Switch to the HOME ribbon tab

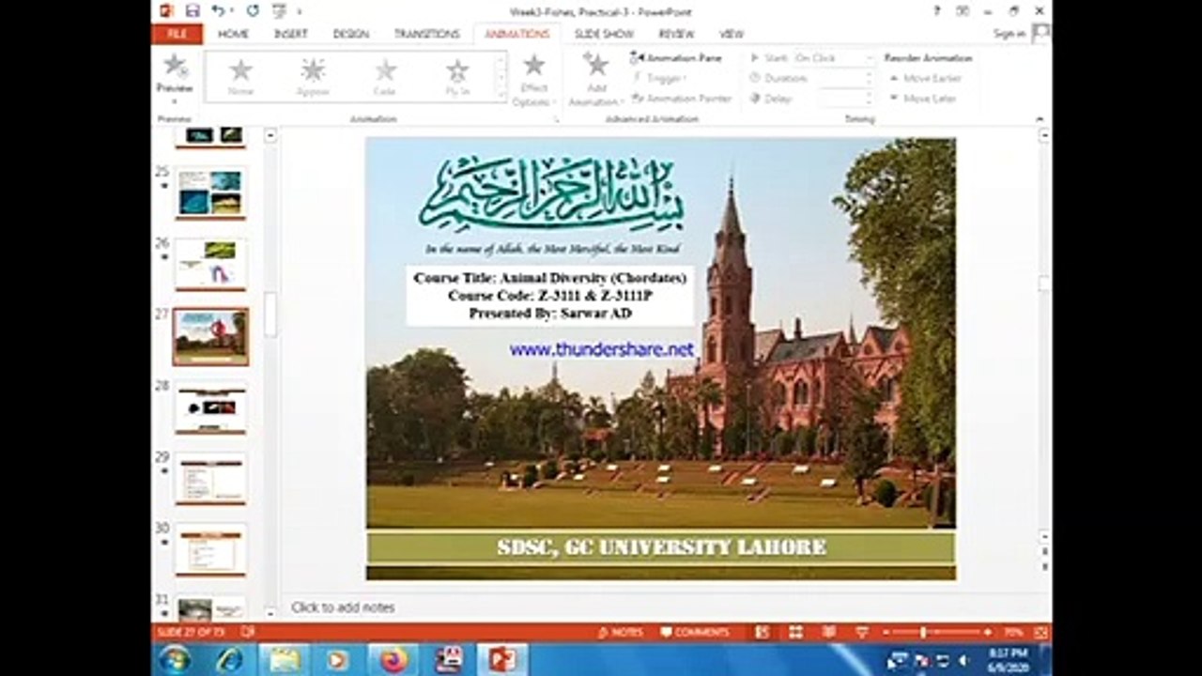233,34
